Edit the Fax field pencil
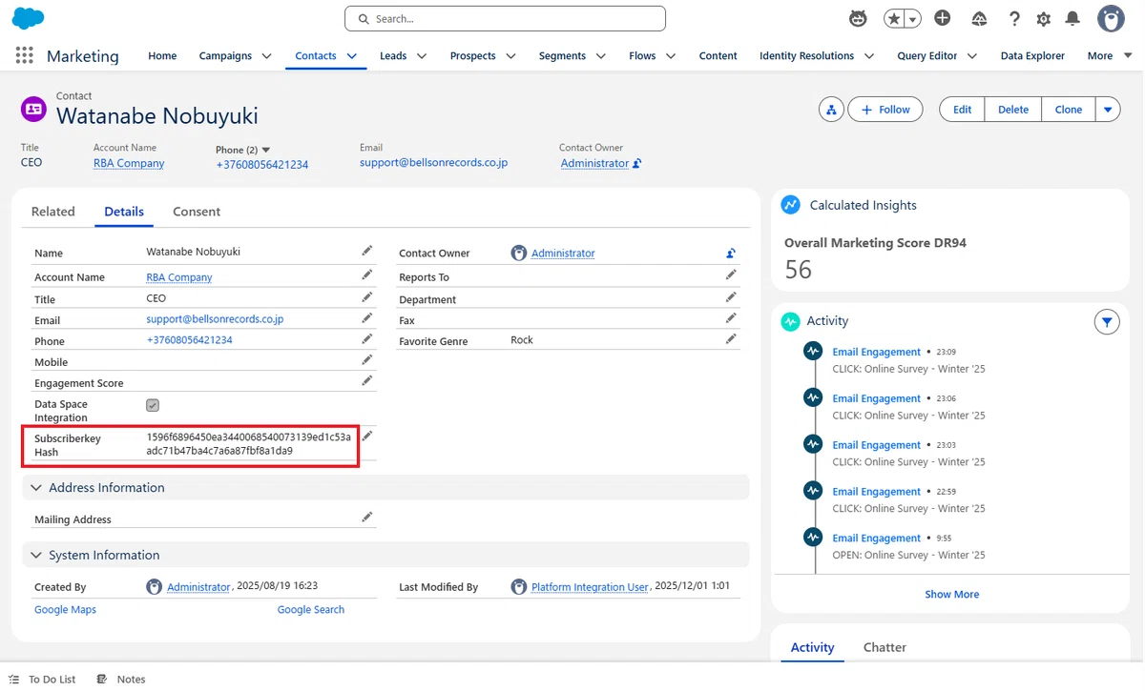Image resolution: width=1145 pixels, height=691 pixels. (731, 317)
